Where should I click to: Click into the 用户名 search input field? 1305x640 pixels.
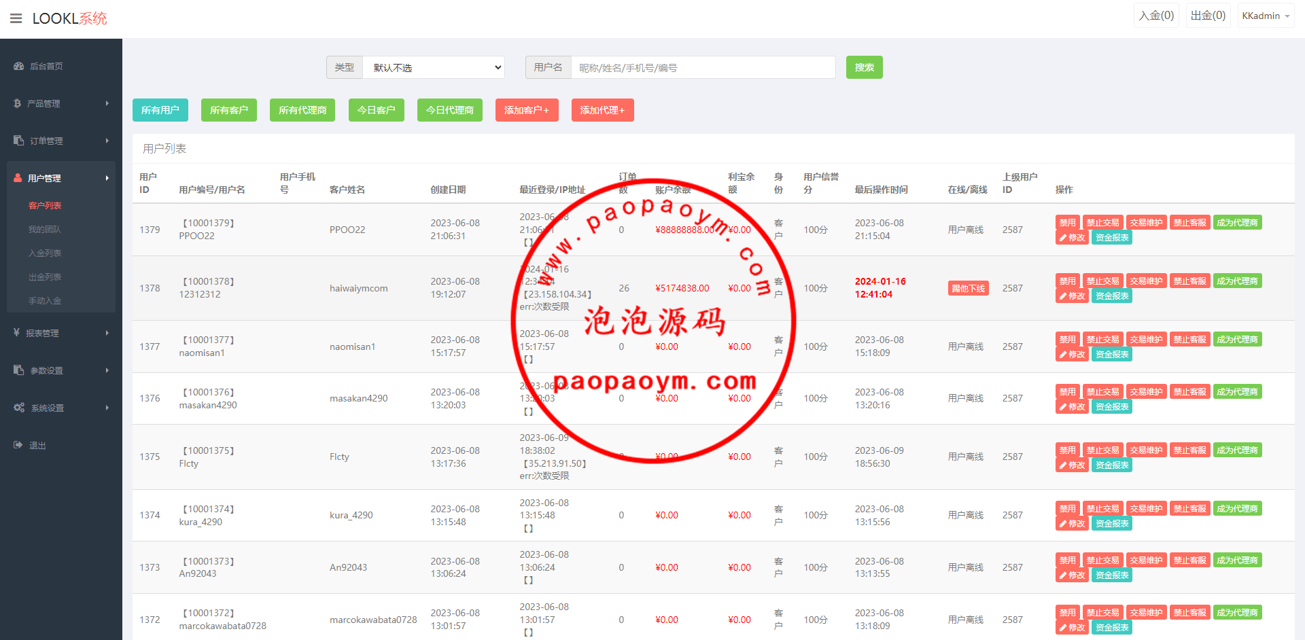pyautogui.click(x=703, y=67)
